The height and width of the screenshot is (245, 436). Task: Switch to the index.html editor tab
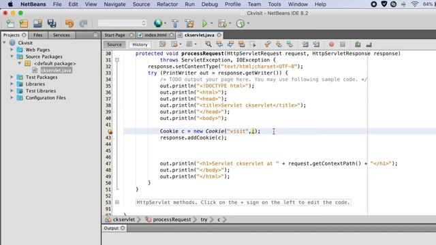tap(155, 35)
